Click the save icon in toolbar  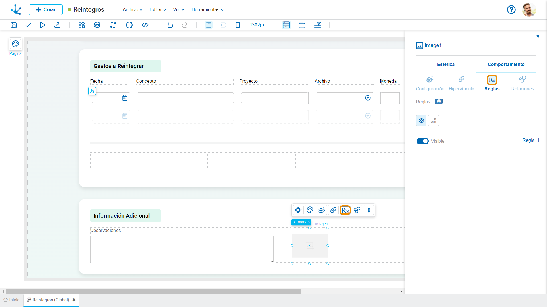point(14,25)
